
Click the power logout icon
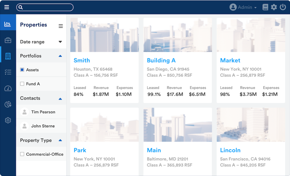[283, 7]
